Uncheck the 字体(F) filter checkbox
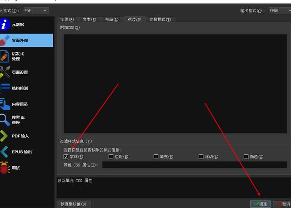 coord(65,157)
